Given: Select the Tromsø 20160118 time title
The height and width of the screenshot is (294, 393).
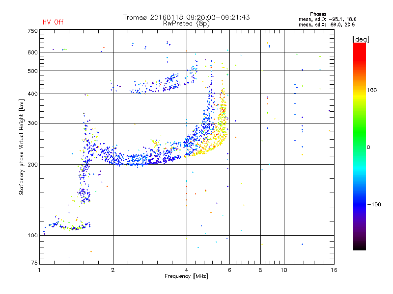Looking at the screenshot, I should point(186,17).
